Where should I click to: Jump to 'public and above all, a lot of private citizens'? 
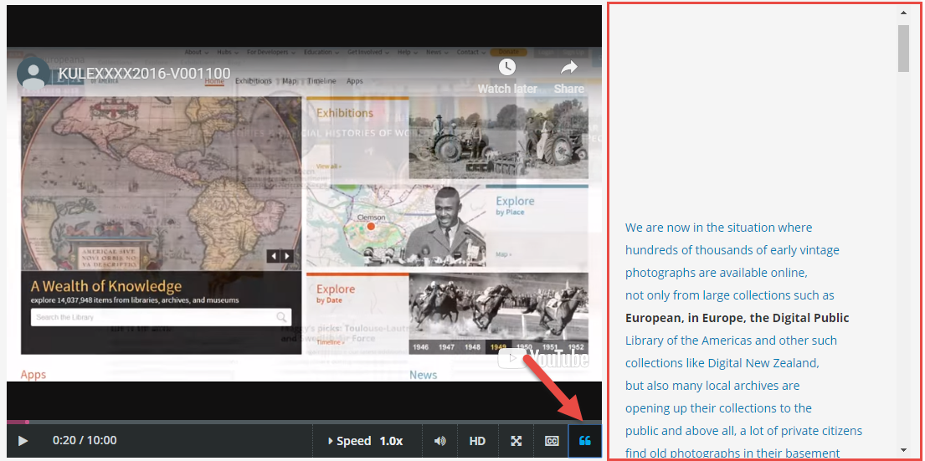click(744, 431)
